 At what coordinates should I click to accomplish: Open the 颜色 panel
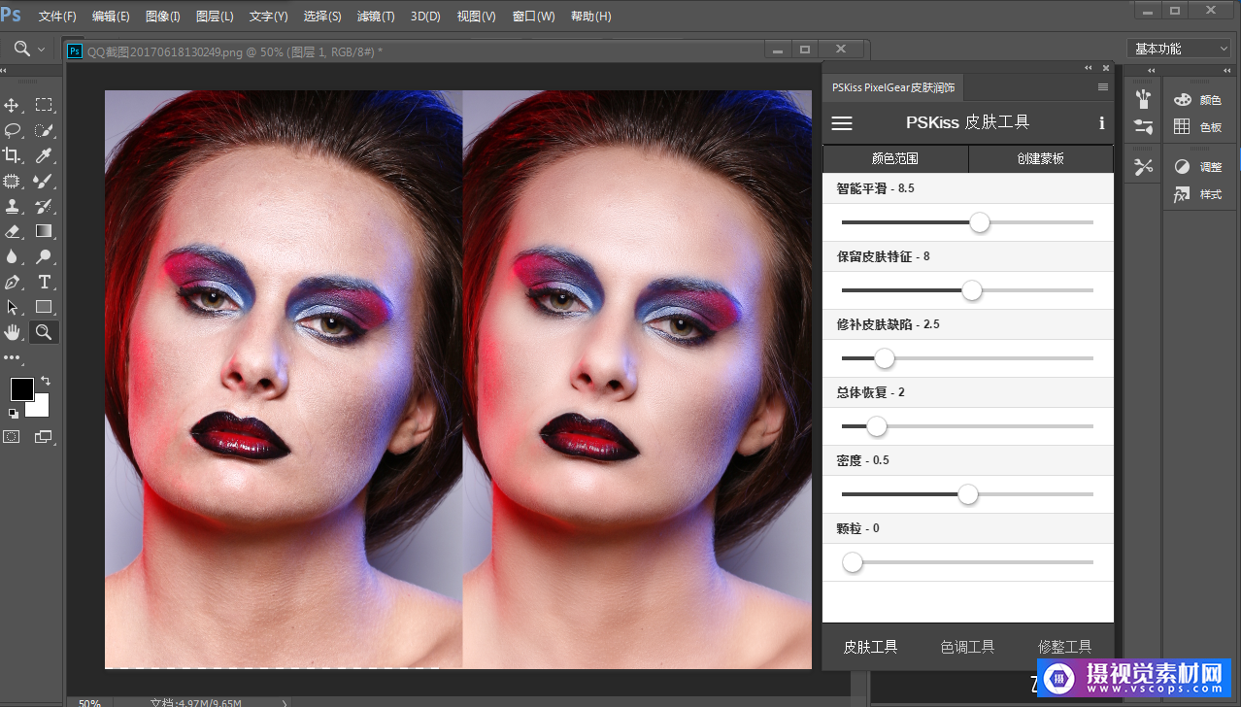pos(1198,99)
